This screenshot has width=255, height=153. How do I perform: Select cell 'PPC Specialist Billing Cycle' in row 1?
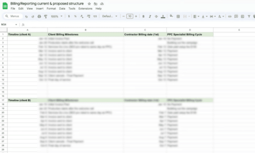[190, 34]
